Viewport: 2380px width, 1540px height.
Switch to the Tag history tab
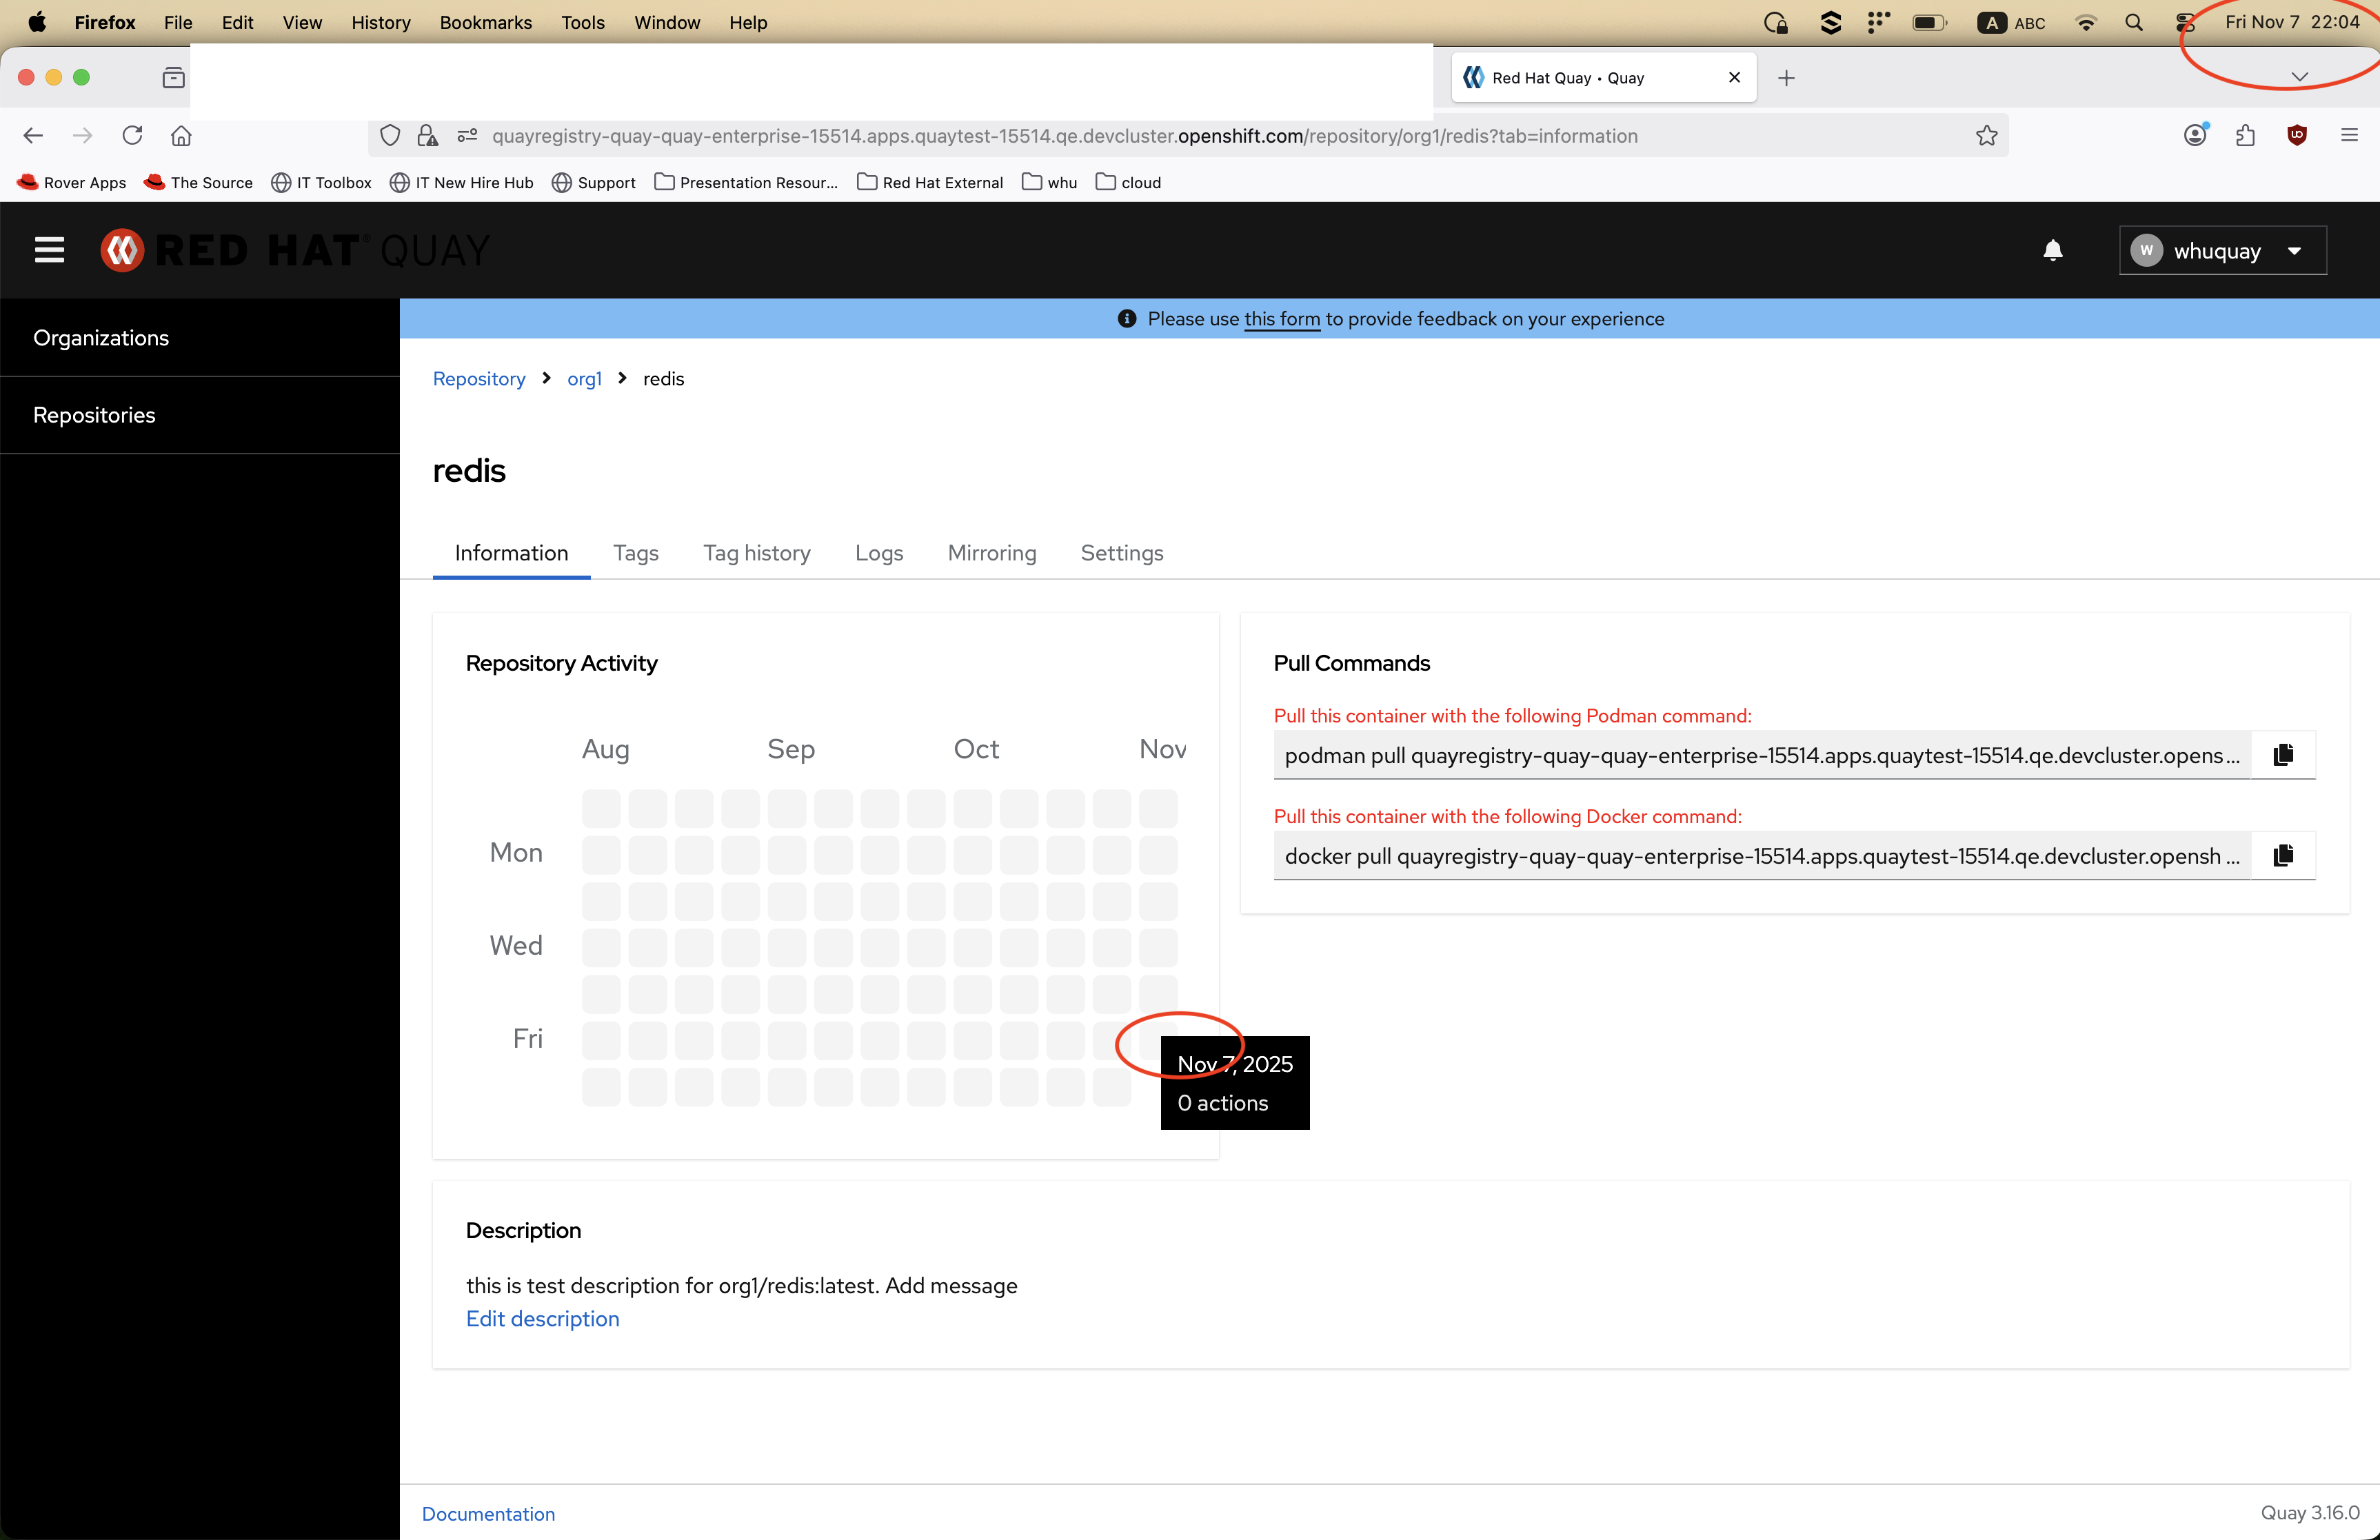pos(756,553)
